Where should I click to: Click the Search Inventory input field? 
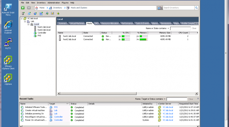pyautogui.click(x=179, y=8)
